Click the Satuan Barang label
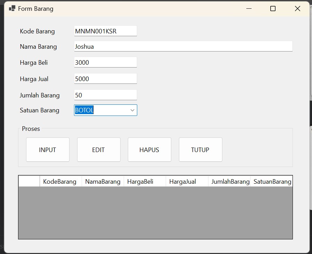 pos(39,110)
